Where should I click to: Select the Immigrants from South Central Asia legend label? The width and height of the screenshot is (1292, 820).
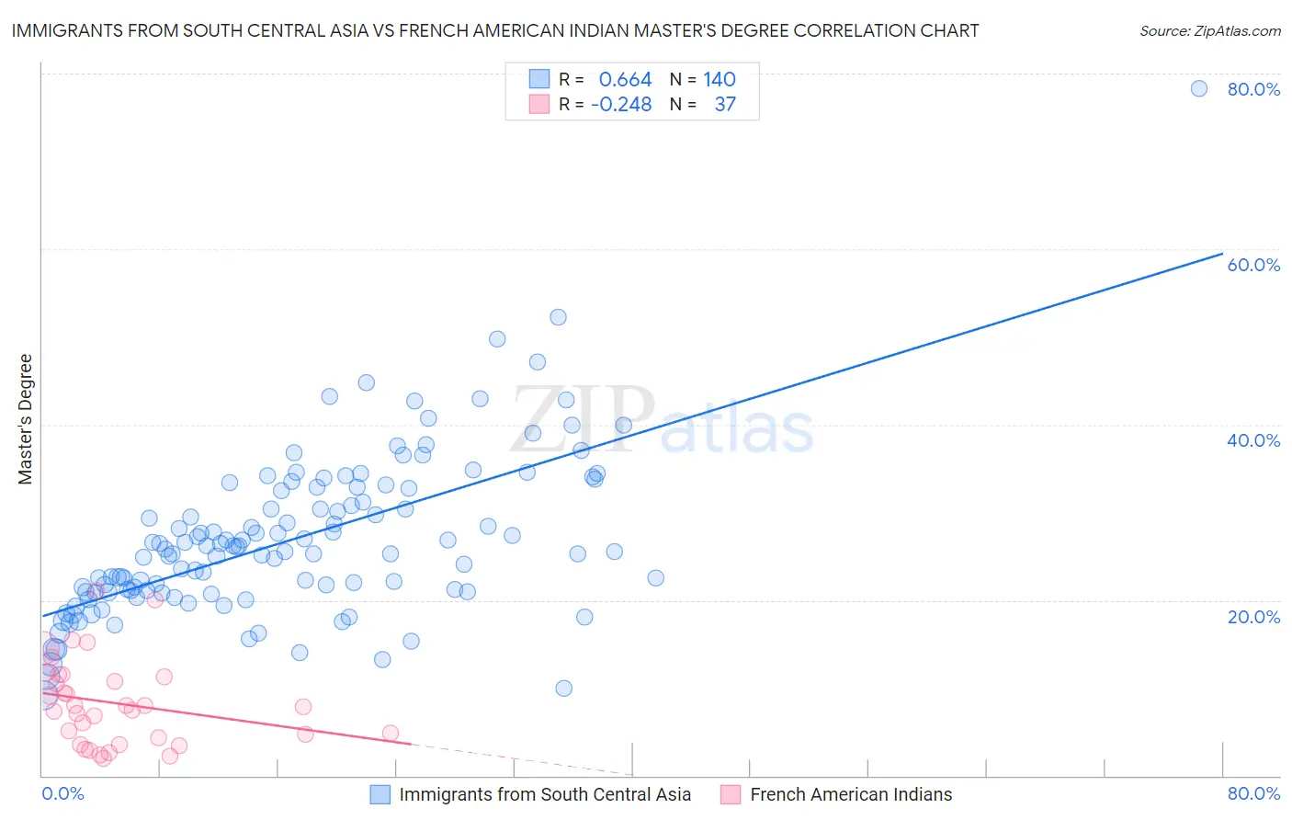tap(545, 794)
